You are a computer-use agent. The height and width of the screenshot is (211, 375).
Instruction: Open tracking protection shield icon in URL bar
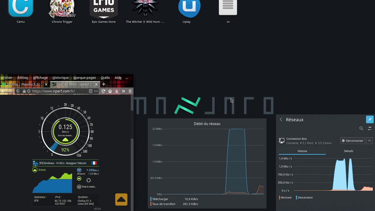pyautogui.click(x=18, y=91)
